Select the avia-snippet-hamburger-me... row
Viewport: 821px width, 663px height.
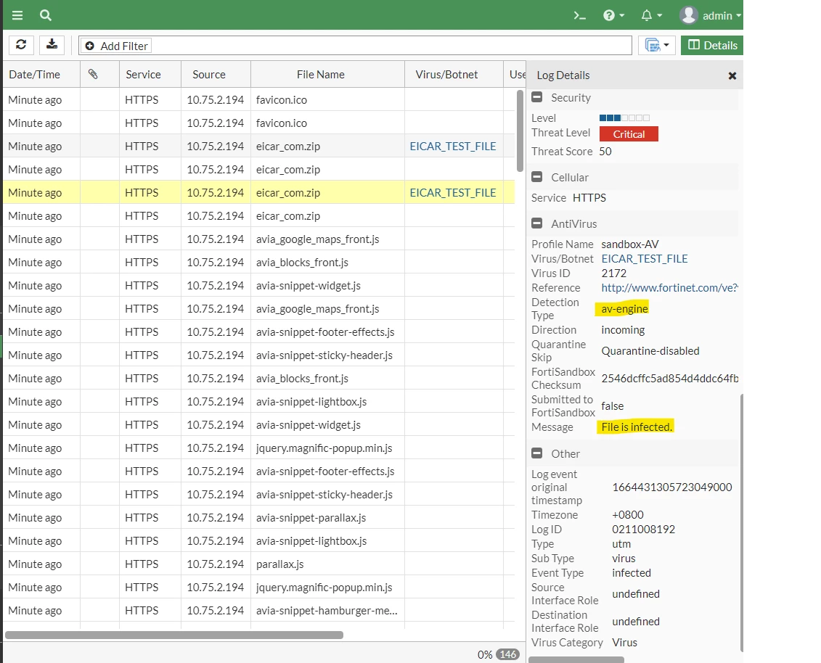click(259, 610)
